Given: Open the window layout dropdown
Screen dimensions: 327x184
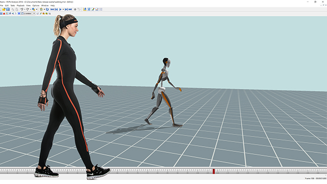Looking at the screenshot, I should coord(28,14).
